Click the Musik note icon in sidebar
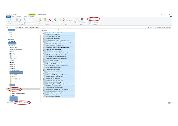This screenshot has height=126, width=178. click(10, 60)
